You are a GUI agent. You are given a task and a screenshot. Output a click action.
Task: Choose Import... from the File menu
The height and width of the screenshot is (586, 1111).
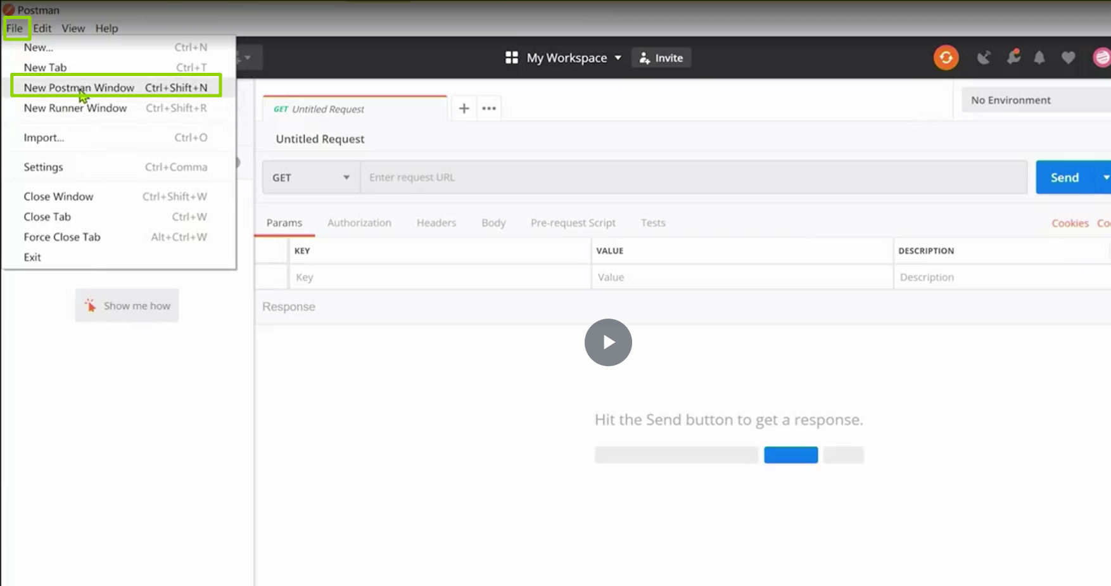[119, 137]
